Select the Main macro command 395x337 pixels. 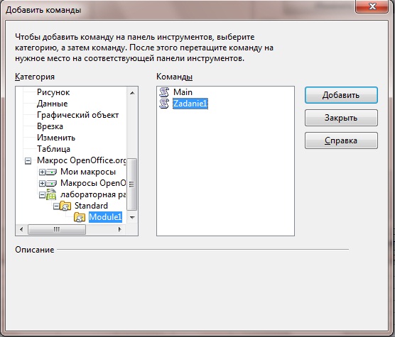pos(183,92)
